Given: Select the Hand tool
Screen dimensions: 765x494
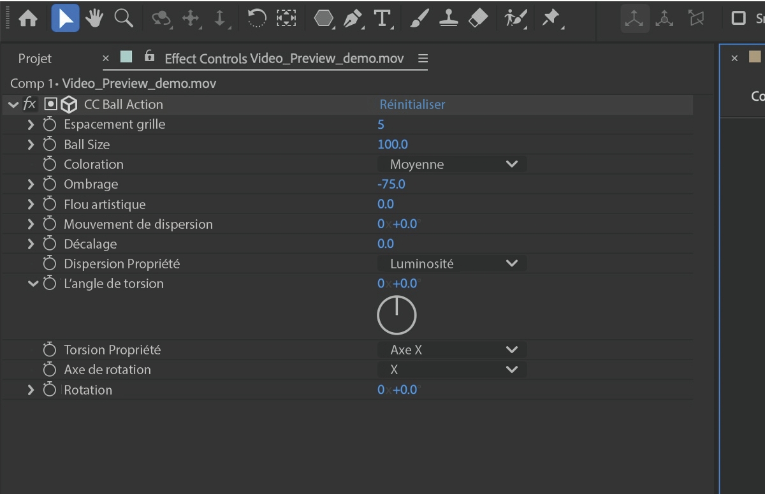Looking at the screenshot, I should (94, 18).
